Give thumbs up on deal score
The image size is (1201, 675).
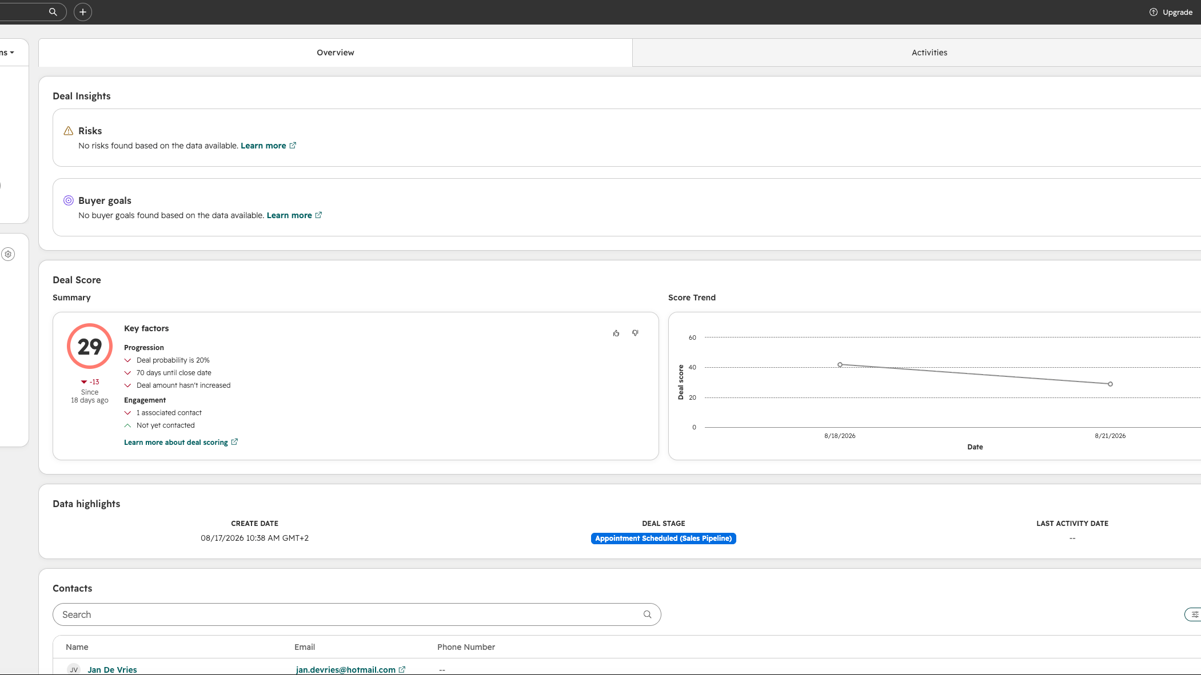[616, 333]
